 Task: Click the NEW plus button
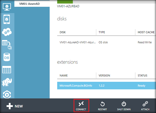pos(15,106)
